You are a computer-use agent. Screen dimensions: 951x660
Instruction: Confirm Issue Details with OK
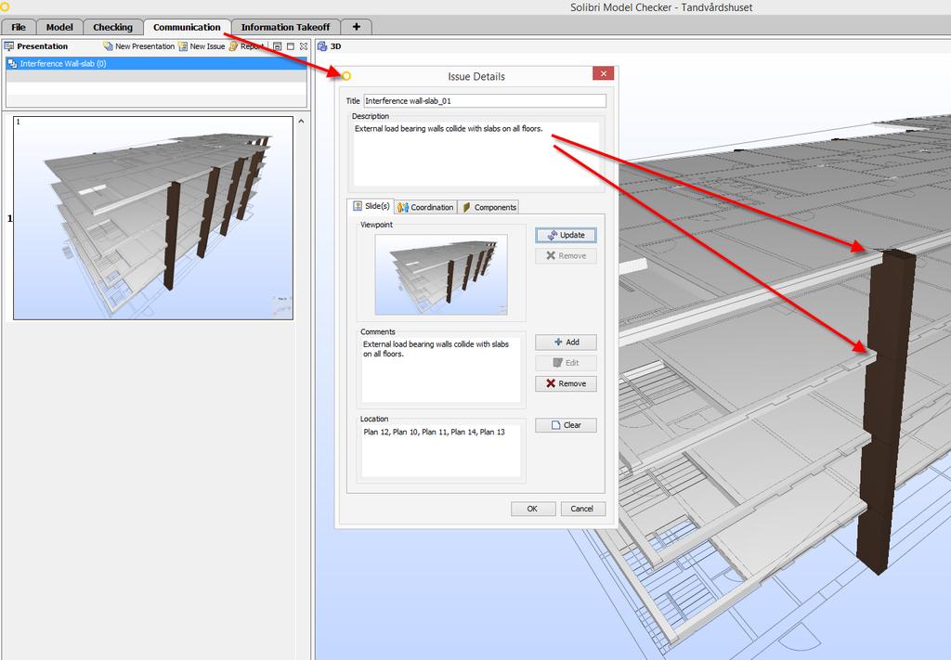533,509
